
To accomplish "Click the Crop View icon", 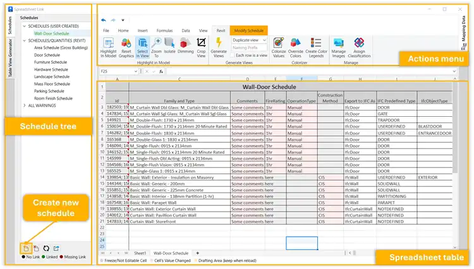I will point(201,43).
